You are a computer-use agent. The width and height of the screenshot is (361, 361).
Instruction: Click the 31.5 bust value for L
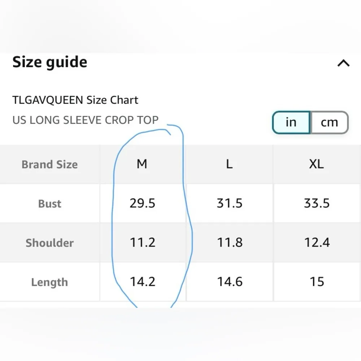click(230, 204)
